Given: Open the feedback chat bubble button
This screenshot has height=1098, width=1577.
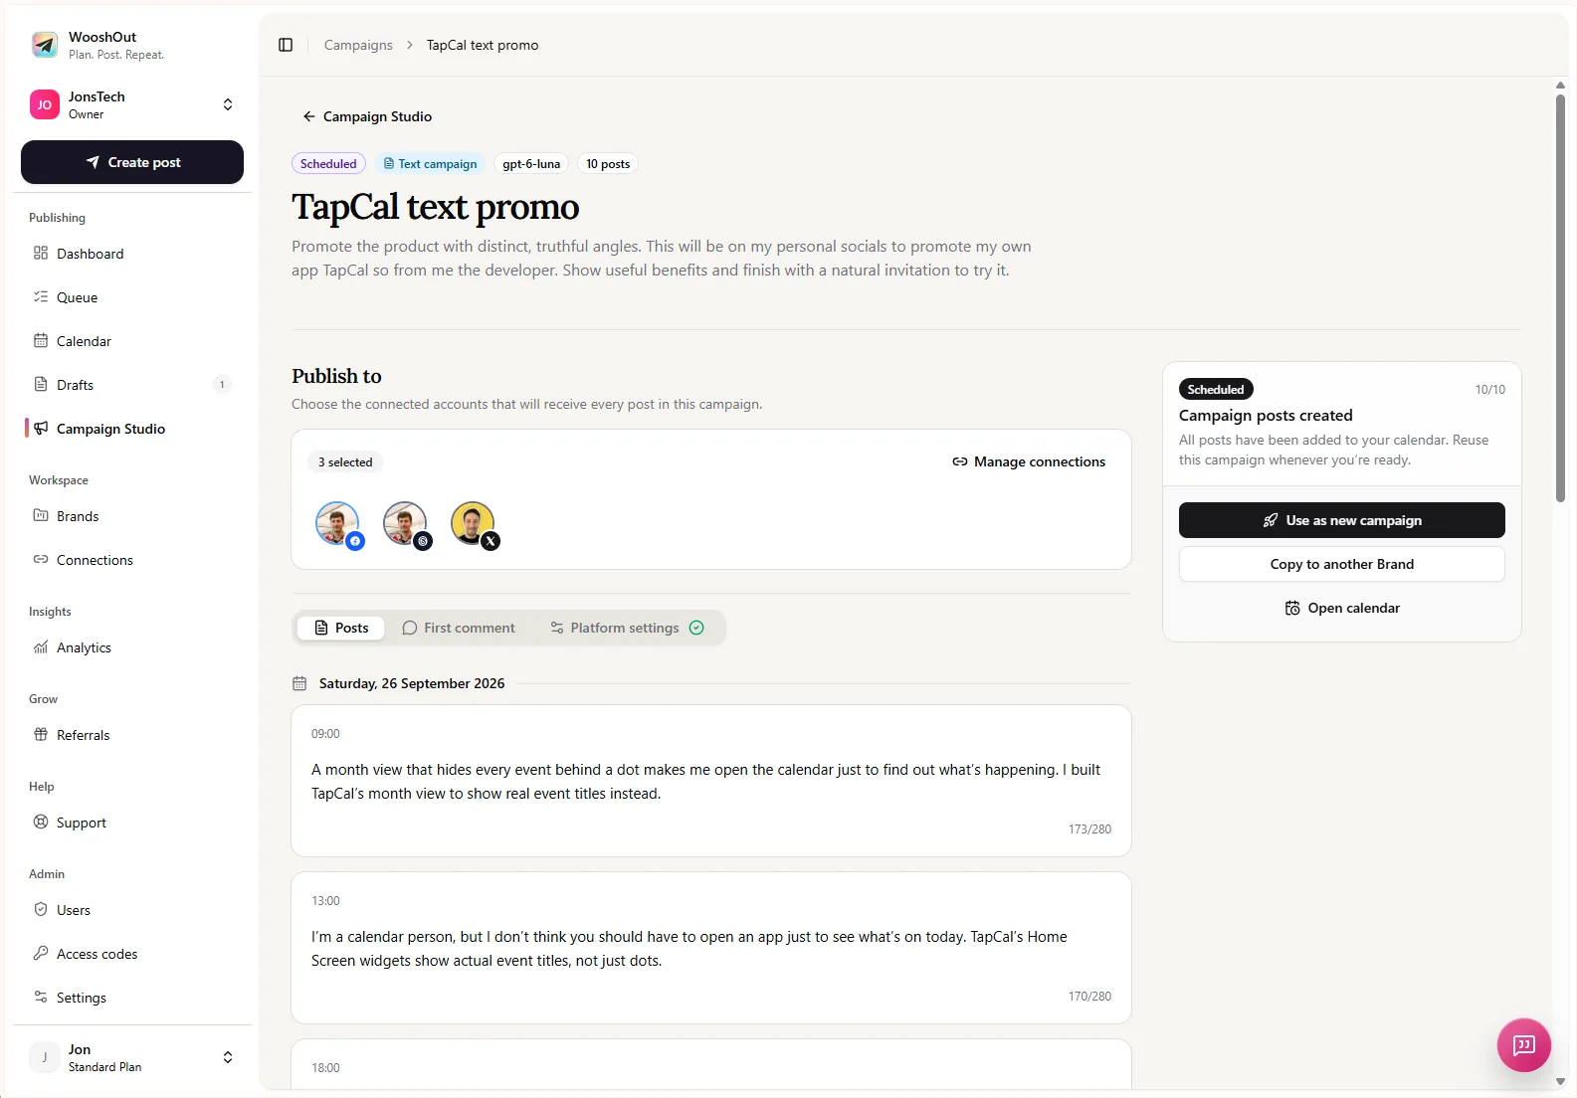Looking at the screenshot, I should click(1523, 1044).
